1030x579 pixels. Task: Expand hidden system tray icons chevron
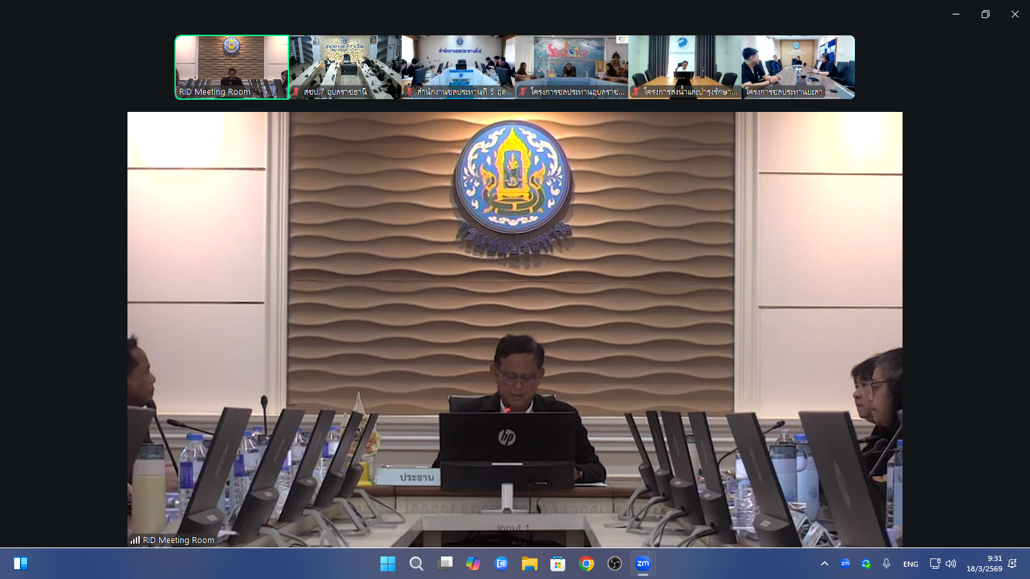(x=825, y=564)
